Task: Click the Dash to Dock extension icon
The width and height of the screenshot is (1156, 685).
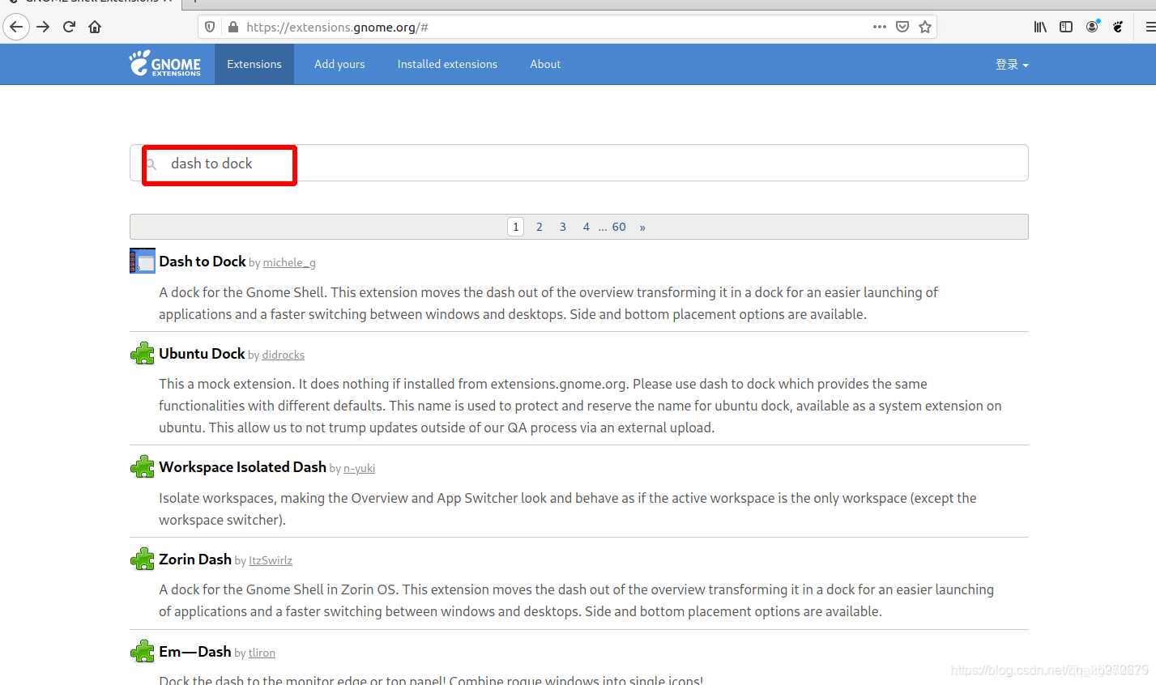Action: [143, 261]
